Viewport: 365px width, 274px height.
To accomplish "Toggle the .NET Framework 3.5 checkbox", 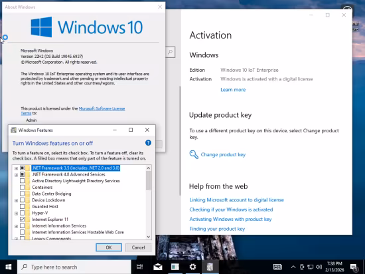I will click(22, 168).
